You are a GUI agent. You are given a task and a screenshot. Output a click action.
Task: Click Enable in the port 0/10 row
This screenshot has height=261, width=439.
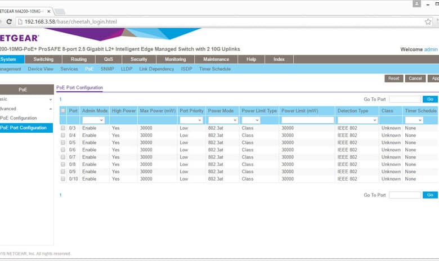[89, 179]
